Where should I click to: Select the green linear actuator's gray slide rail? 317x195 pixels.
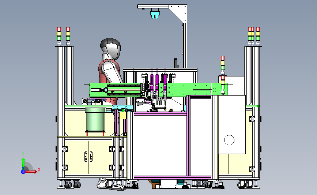pos(124,90)
